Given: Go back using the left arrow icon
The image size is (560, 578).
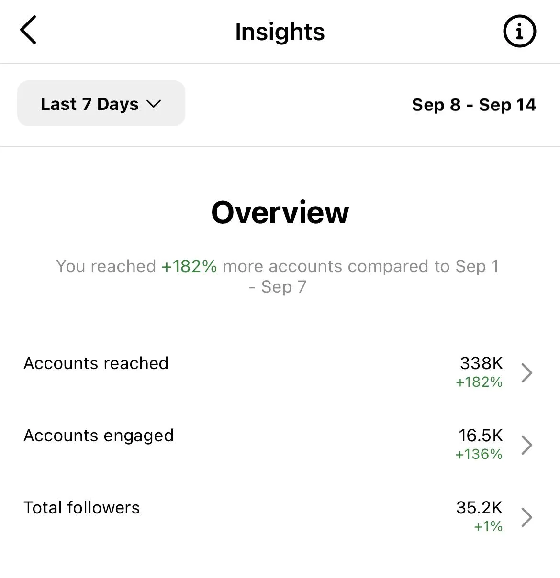Looking at the screenshot, I should [x=28, y=30].
